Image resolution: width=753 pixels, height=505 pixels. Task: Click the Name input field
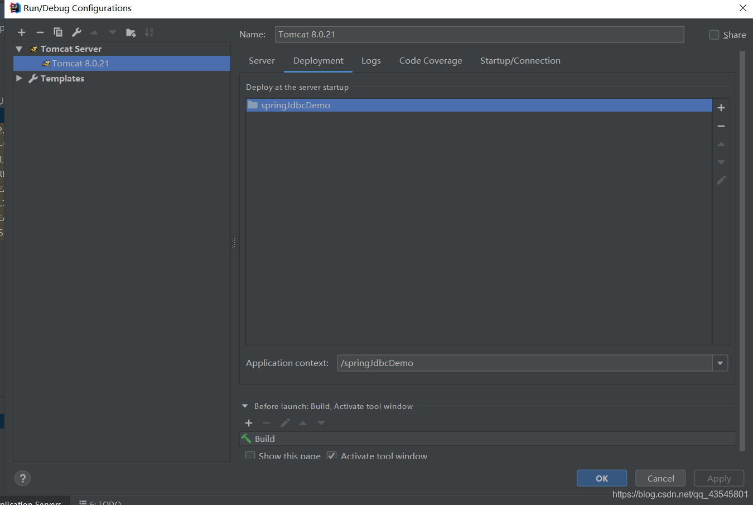click(x=479, y=35)
